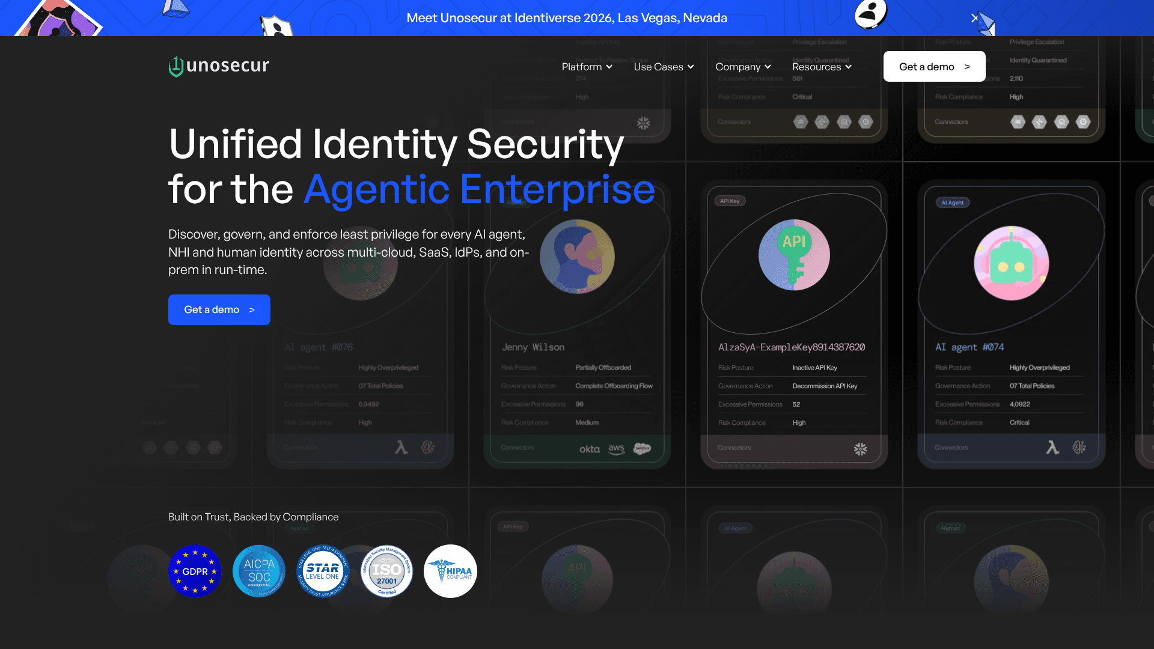This screenshot has height=649, width=1154.
Task: Click the Inactive API Key value
Action: pos(814,368)
